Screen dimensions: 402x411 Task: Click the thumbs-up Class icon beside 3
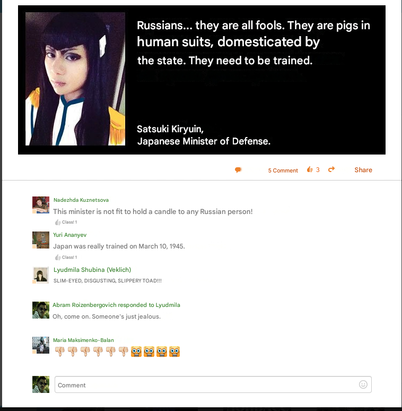[x=310, y=169]
